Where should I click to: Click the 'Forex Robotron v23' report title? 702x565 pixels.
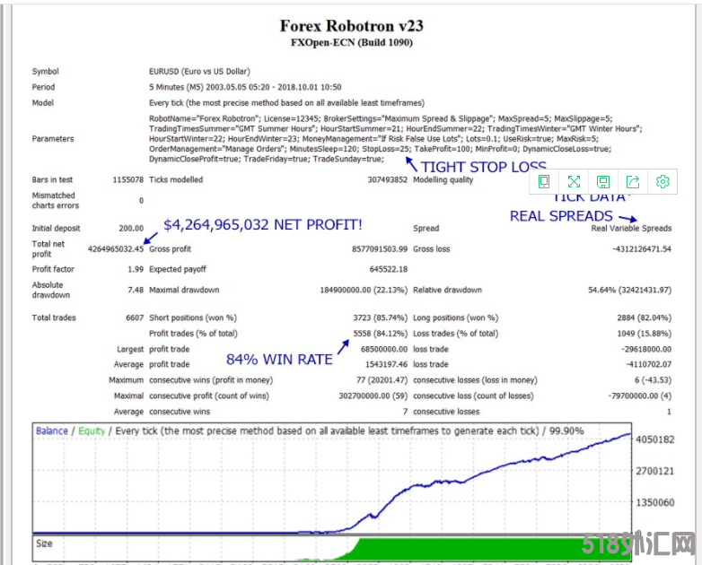(351, 26)
